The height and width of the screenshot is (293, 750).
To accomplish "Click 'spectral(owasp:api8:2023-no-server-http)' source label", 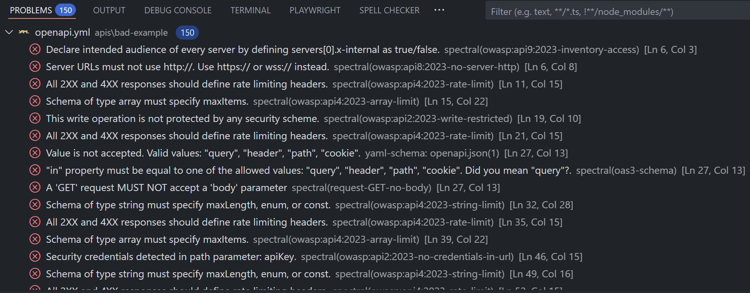I will 426,67.
